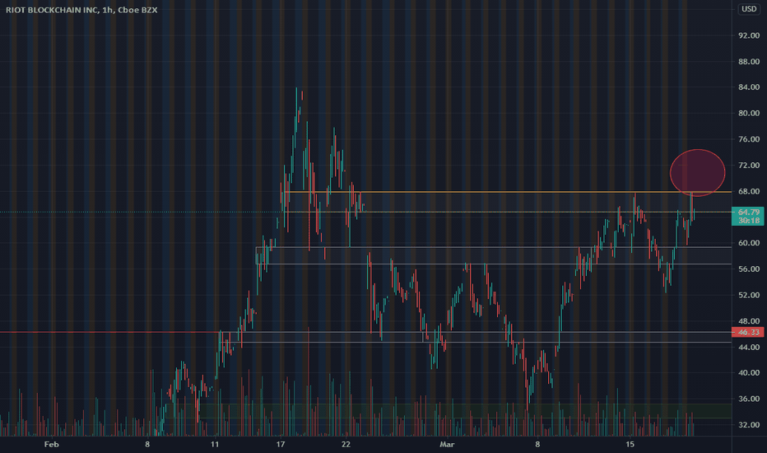This screenshot has width=767, height=453.
Task: Click the 92.00 price axis label
Action: [x=749, y=35]
